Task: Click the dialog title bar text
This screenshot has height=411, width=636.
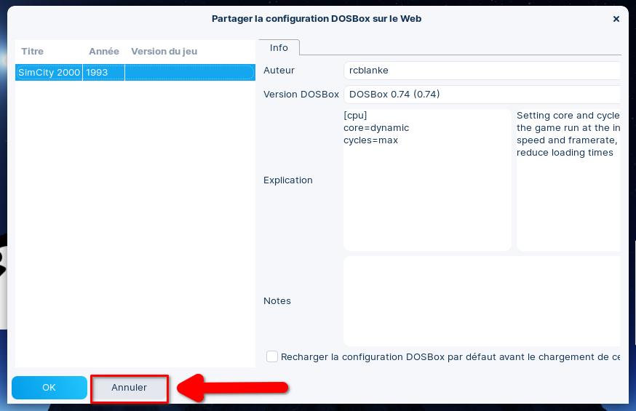Action: point(317,19)
